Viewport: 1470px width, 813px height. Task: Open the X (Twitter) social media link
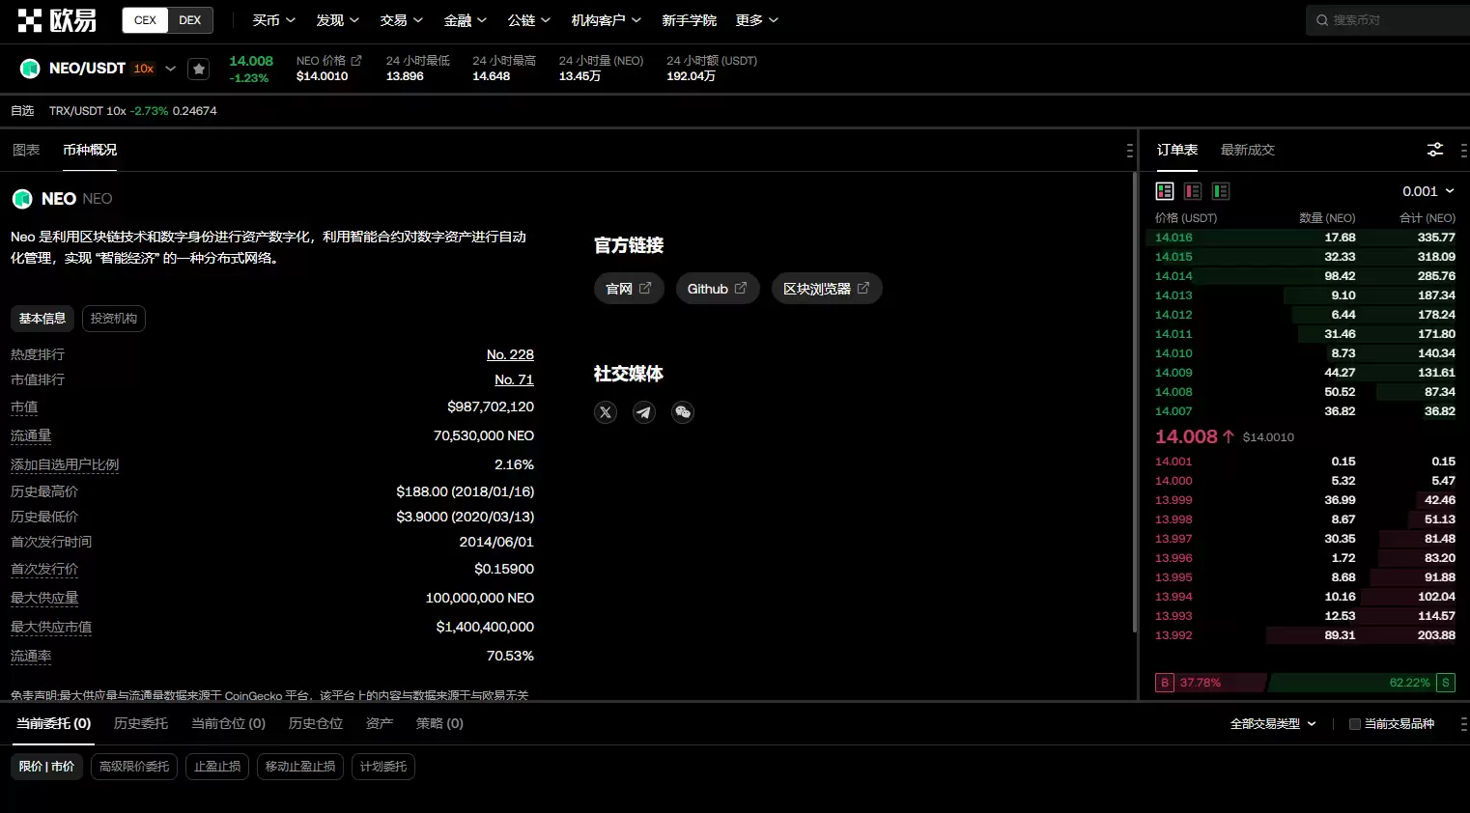click(x=606, y=412)
